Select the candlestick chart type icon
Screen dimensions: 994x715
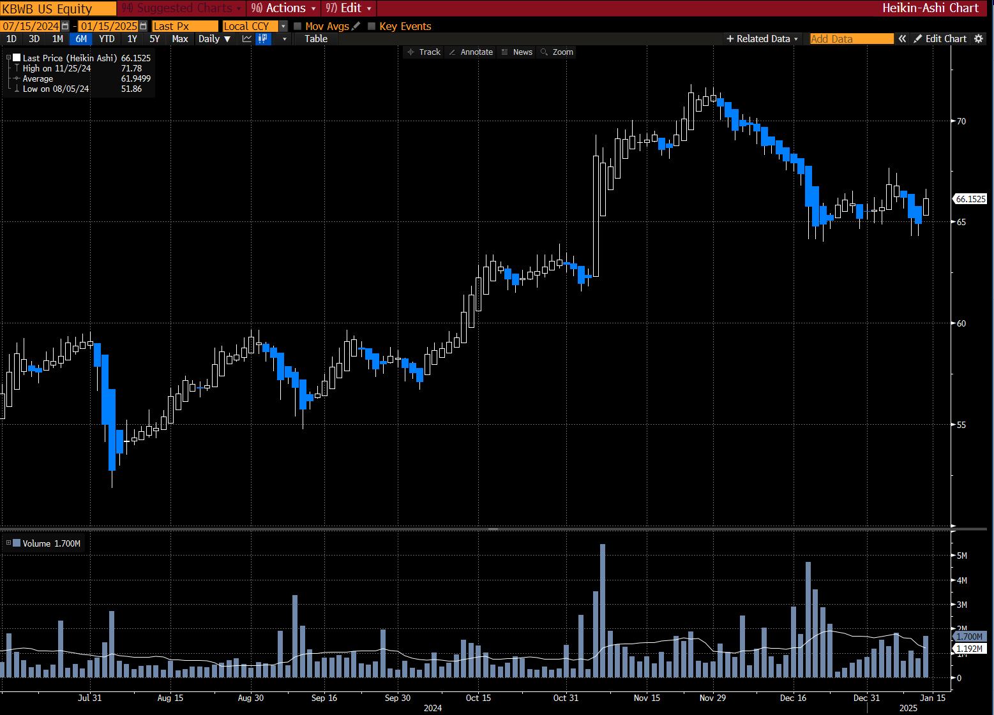click(x=263, y=39)
